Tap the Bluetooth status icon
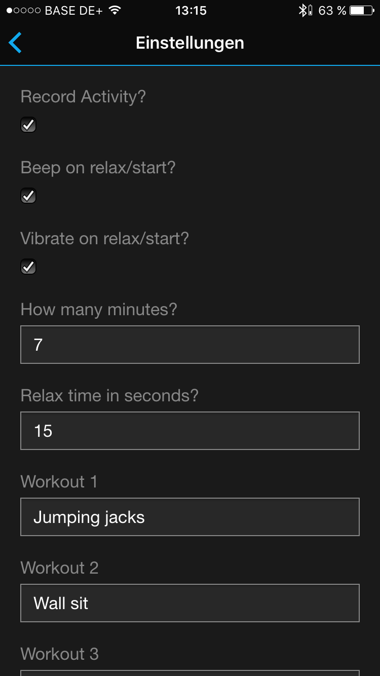380x676 pixels. (x=304, y=11)
